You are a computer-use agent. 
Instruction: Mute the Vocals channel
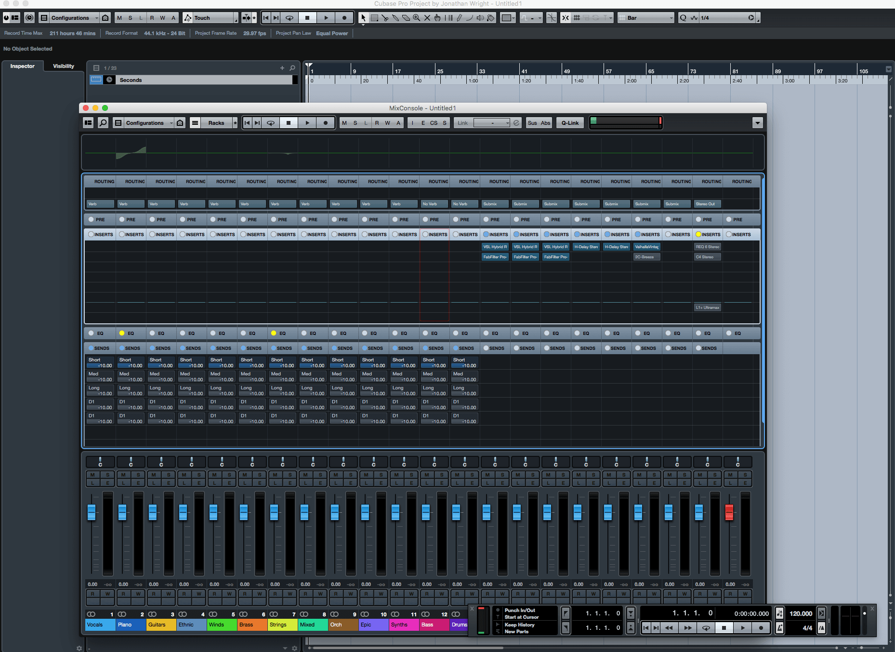point(93,475)
